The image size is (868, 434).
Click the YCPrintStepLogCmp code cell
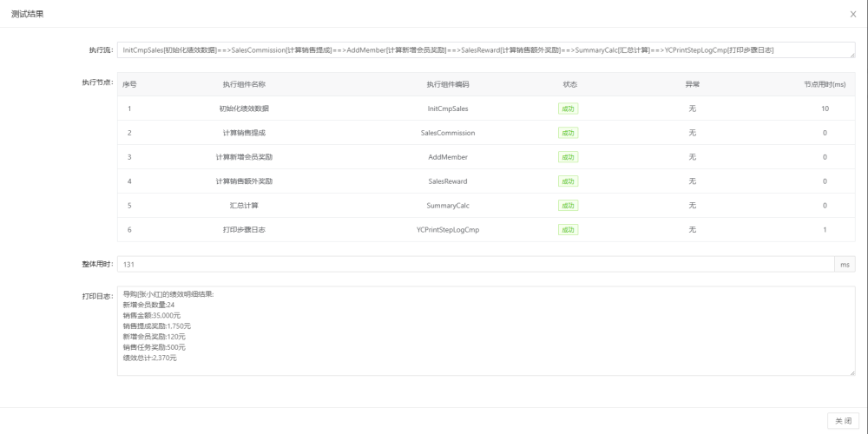click(x=448, y=230)
